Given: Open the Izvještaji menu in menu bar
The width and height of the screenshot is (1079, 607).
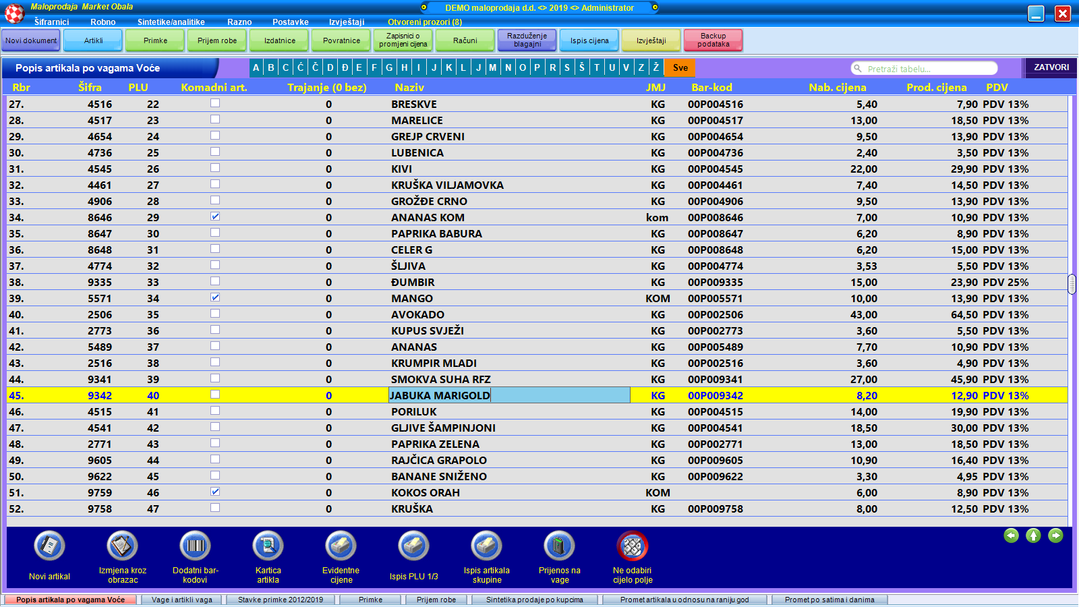Looking at the screenshot, I should pos(347,22).
